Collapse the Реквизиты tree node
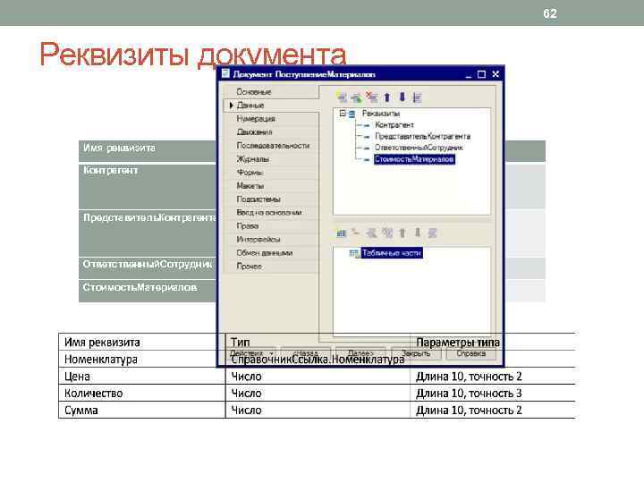644x483 pixels. click(343, 114)
